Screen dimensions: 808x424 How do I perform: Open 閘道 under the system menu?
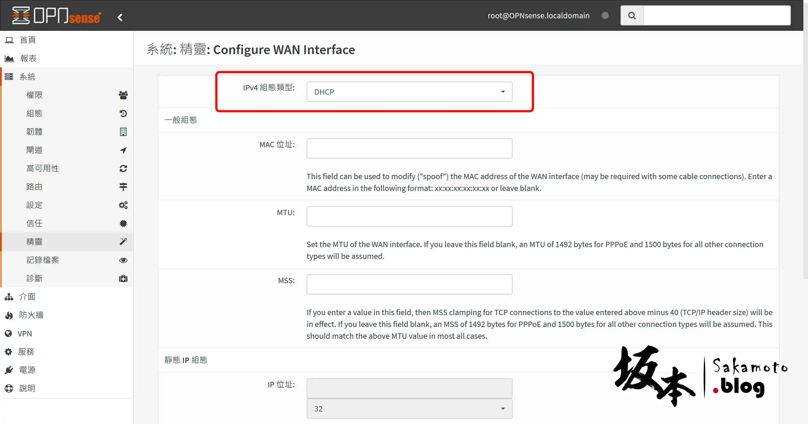(34, 150)
